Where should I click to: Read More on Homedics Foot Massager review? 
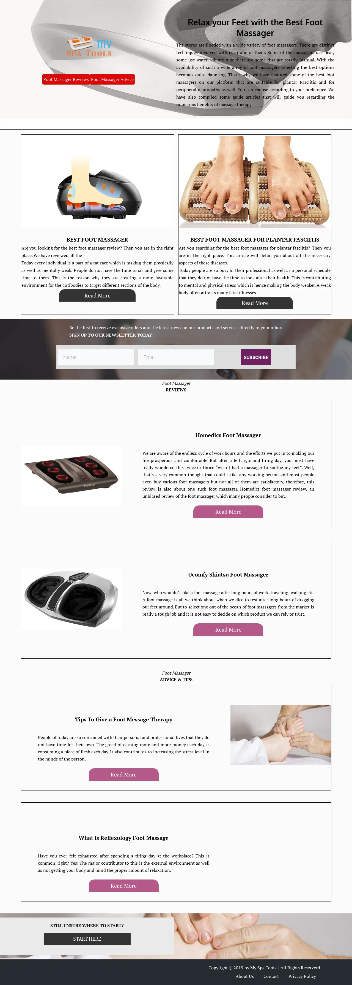pos(228,512)
